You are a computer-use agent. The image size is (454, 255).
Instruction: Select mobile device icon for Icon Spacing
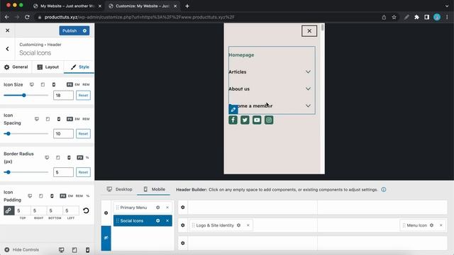pyautogui.click(x=59, y=119)
